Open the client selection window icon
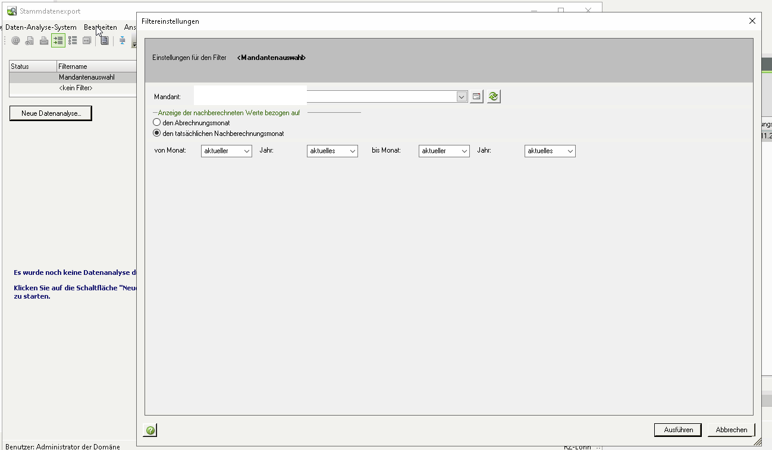This screenshot has height=450, width=772. (476, 96)
